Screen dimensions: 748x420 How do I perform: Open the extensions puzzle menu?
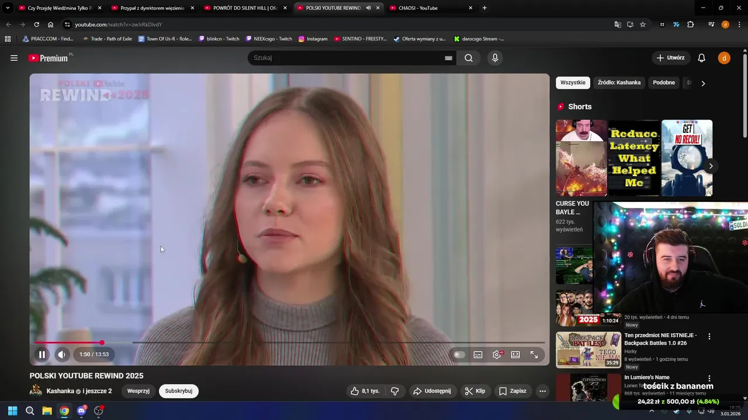(690, 24)
